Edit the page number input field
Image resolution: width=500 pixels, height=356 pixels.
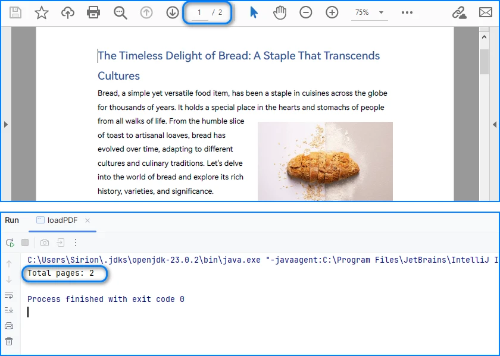pos(199,12)
